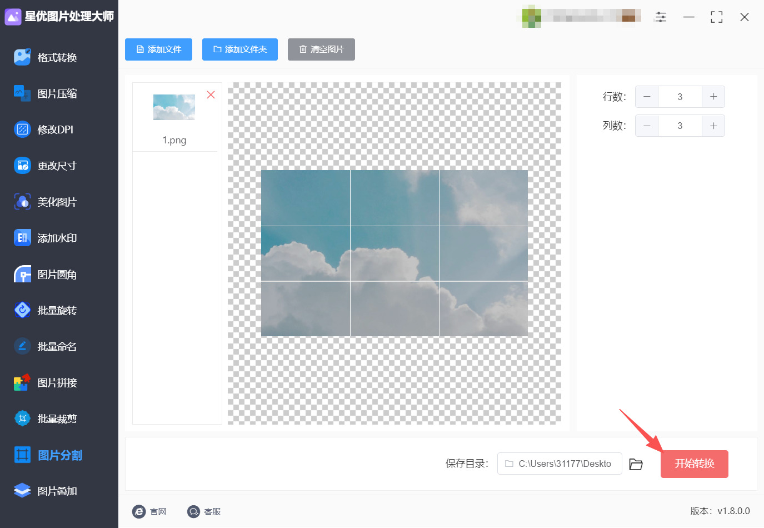Increase the 列数 column count
764x528 pixels.
pyautogui.click(x=713, y=126)
